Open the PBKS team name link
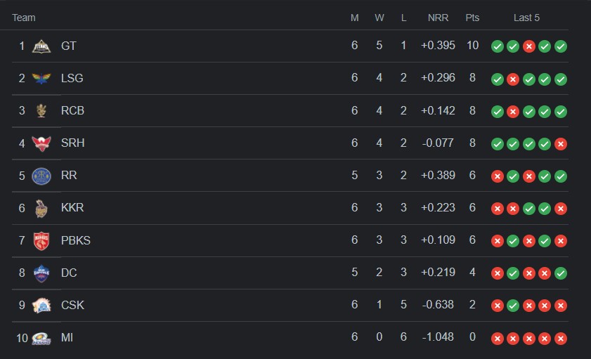Screen dimensions: 591x359 click(76, 240)
